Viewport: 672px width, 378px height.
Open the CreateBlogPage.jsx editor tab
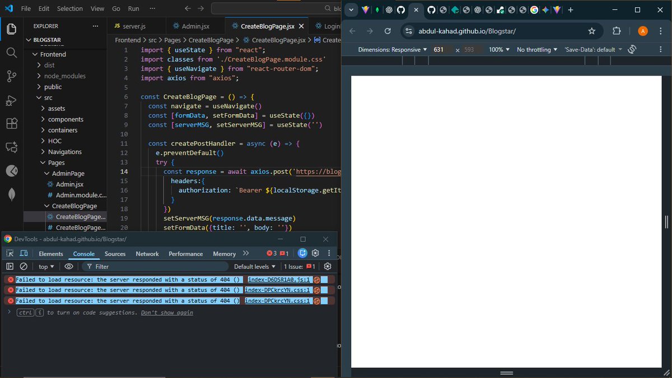[x=263, y=26]
